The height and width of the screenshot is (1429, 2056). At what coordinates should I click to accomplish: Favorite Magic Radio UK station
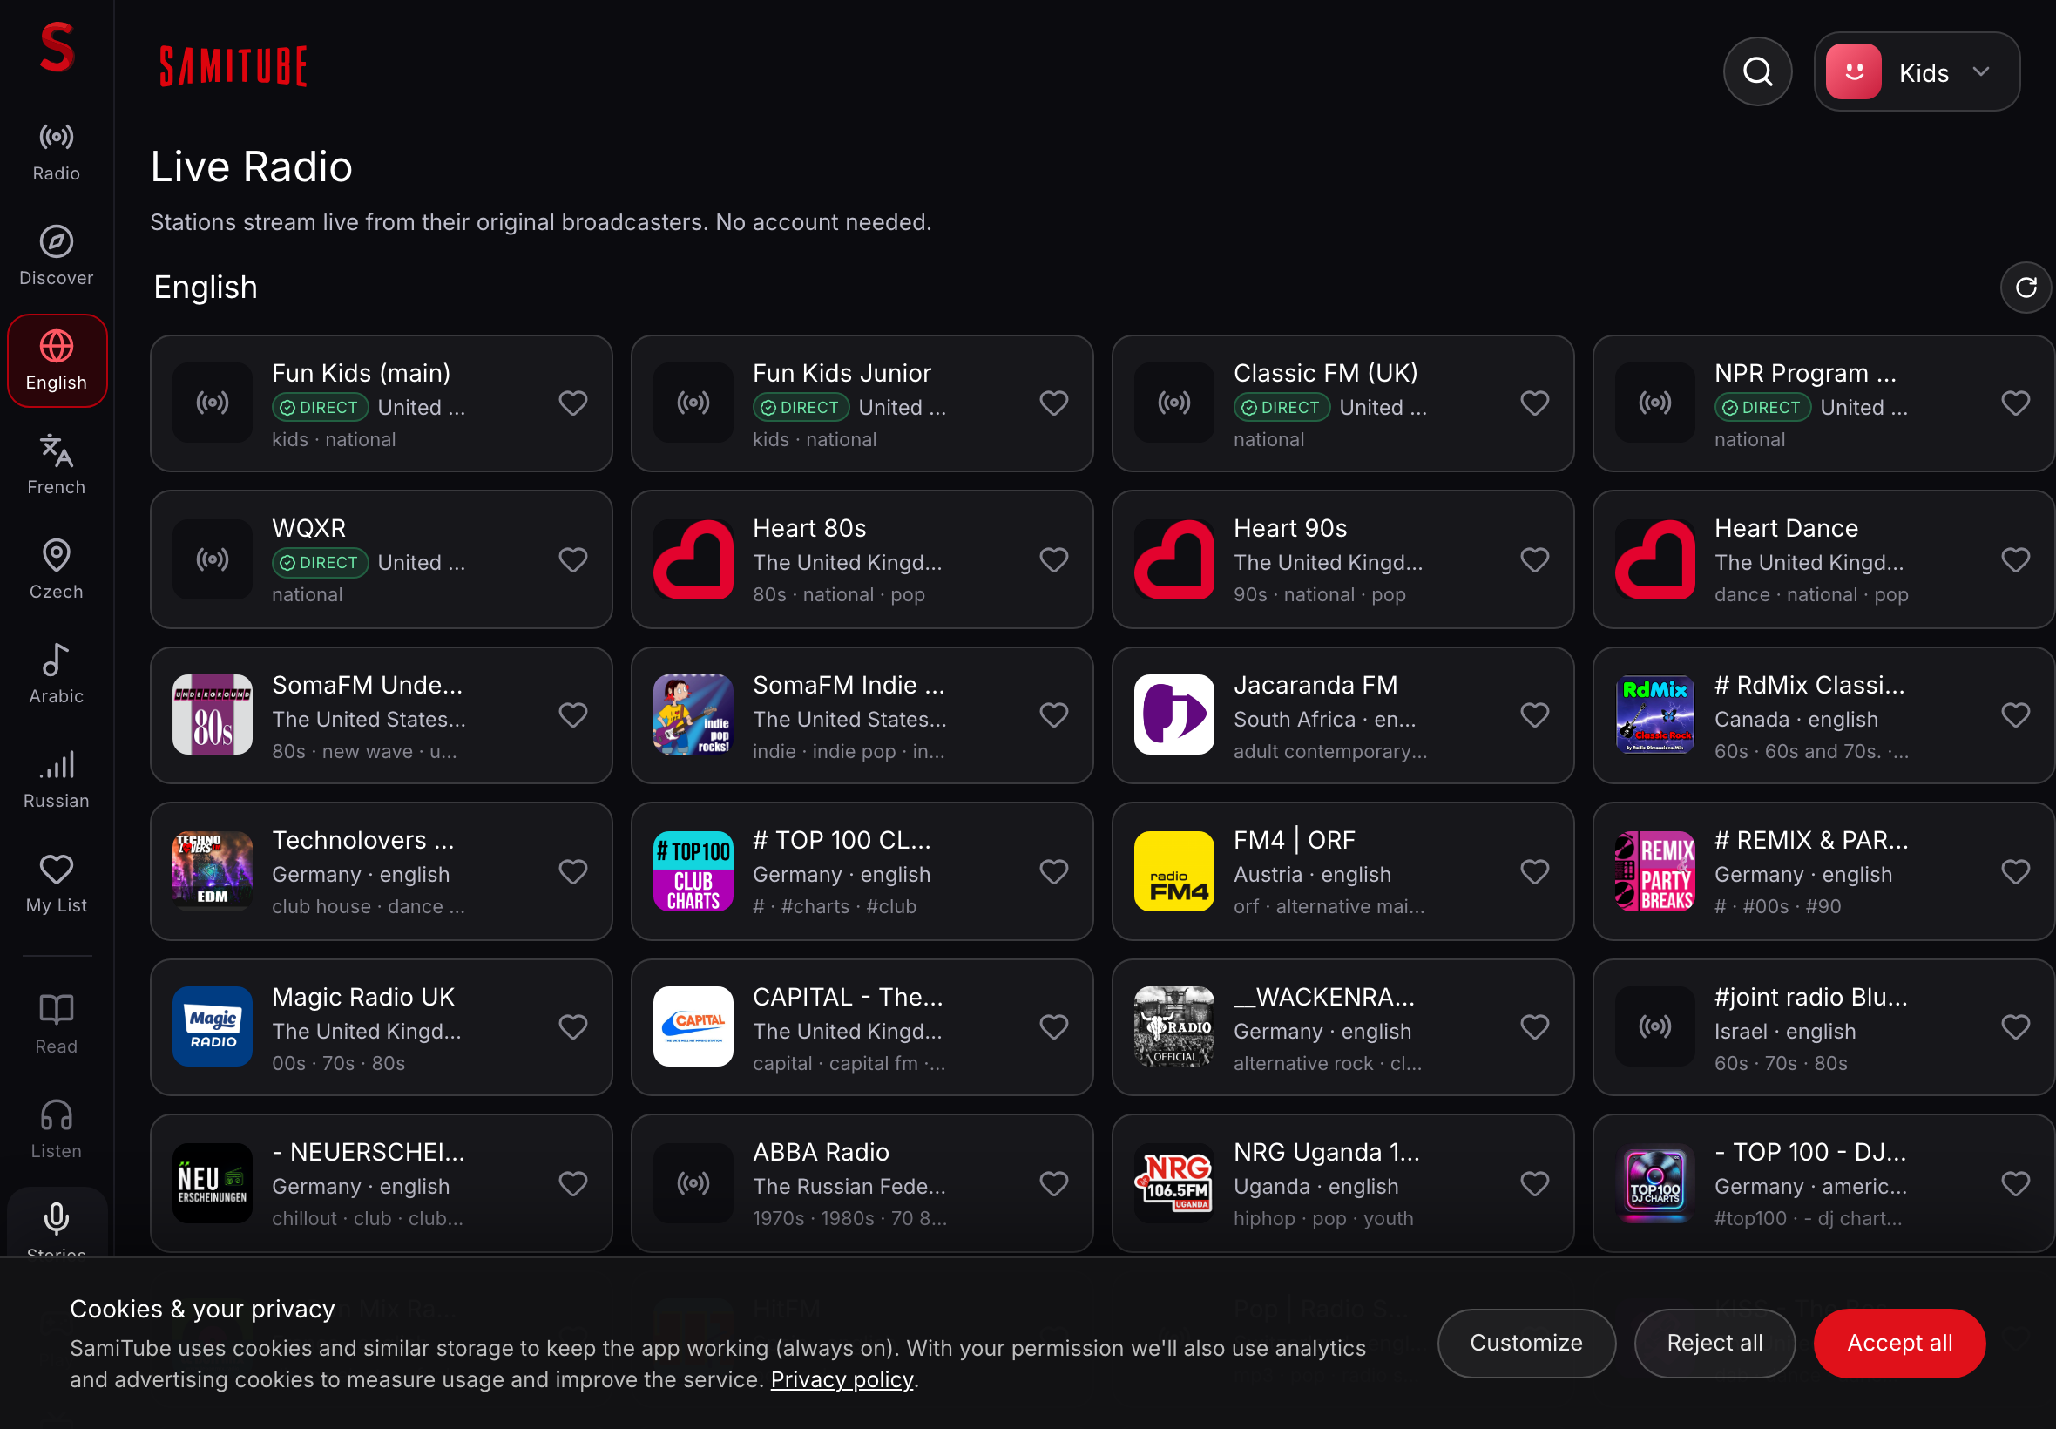tap(573, 1027)
